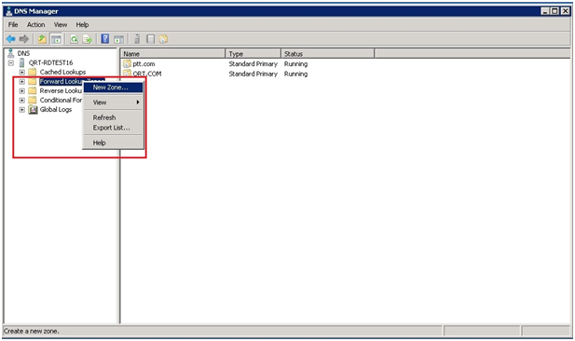Click the server tower toolbar icon
Viewport: 575px width, 341px height.
137,39
